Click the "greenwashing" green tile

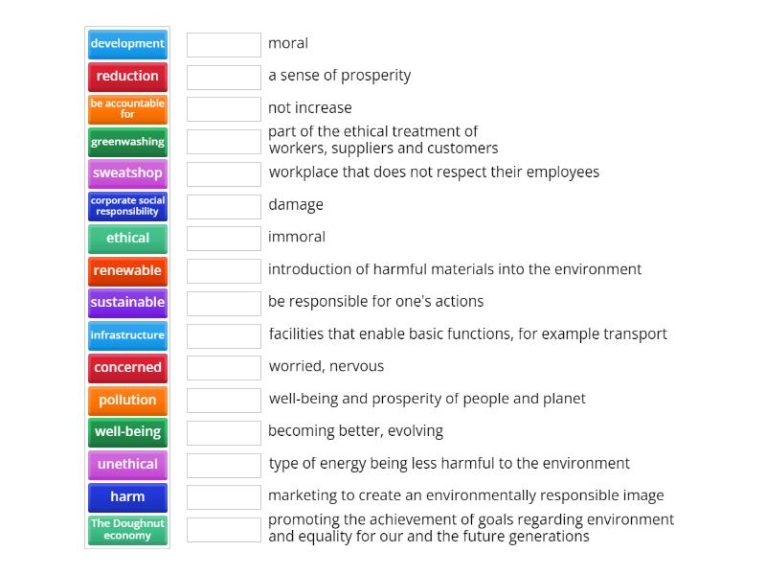(x=127, y=142)
